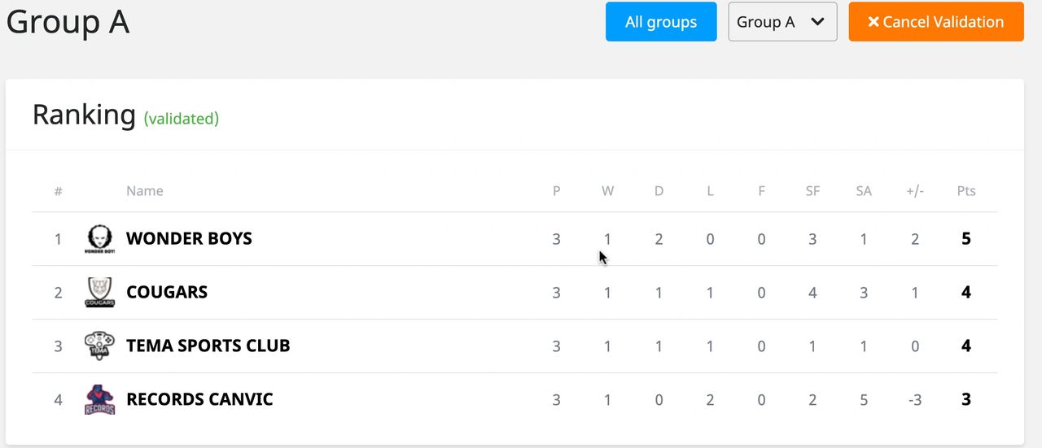The height and width of the screenshot is (448, 1042).
Task: Select the RECORDS CANVIC team name
Action: 199,399
